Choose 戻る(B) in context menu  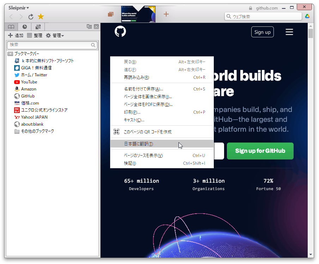click(162, 62)
